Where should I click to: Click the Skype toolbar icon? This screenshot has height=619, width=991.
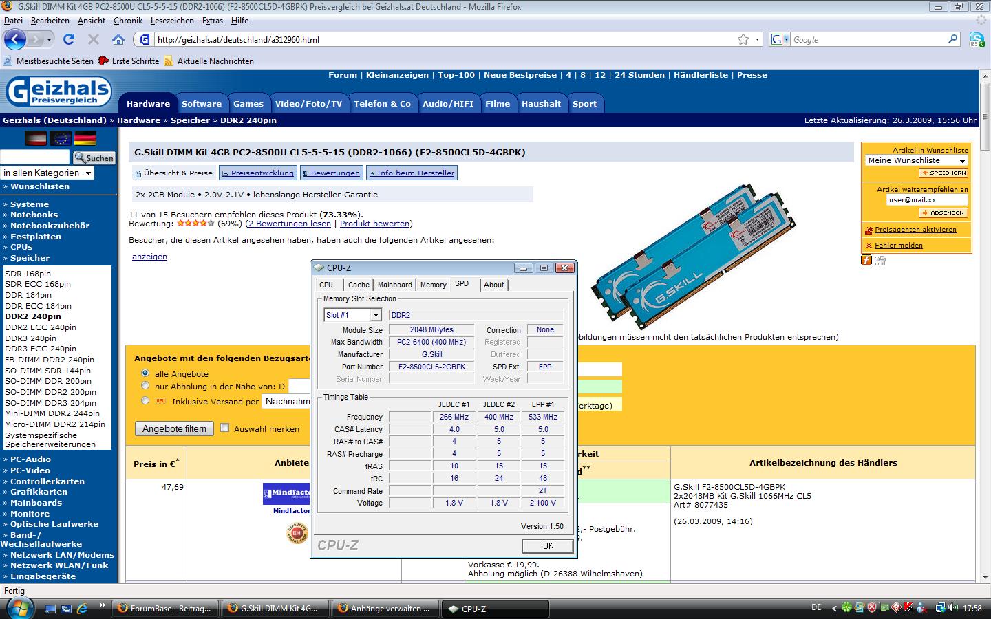(x=977, y=39)
